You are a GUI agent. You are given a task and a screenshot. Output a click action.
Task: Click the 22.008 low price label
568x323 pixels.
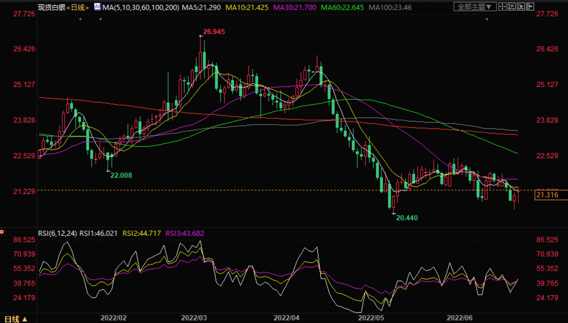[x=121, y=175]
